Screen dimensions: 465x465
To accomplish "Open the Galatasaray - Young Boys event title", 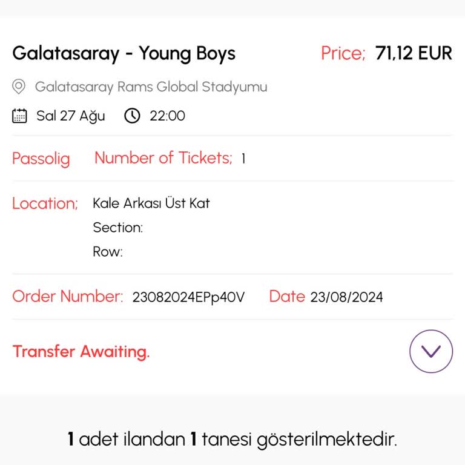I will click(x=124, y=53).
